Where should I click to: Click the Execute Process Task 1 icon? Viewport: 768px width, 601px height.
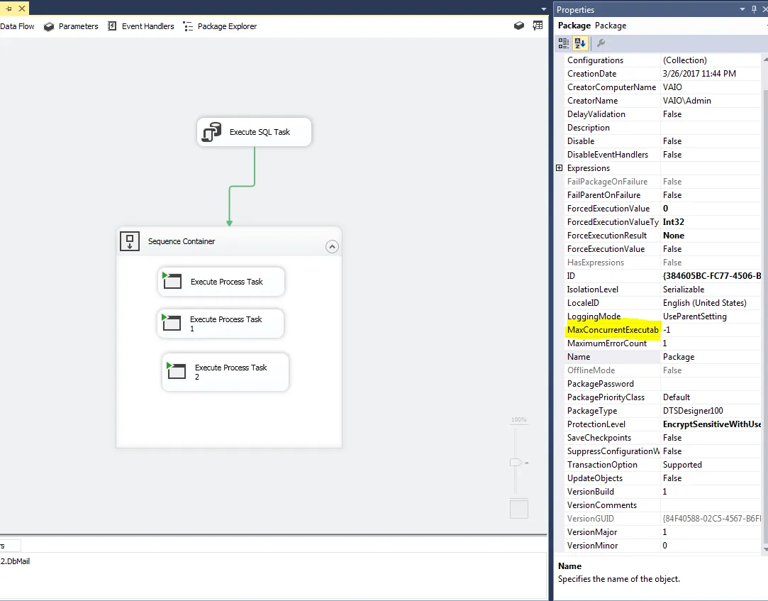(171, 323)
